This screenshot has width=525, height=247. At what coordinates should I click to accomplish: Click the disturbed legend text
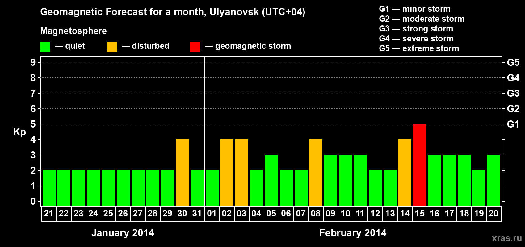tap(151, 46)
